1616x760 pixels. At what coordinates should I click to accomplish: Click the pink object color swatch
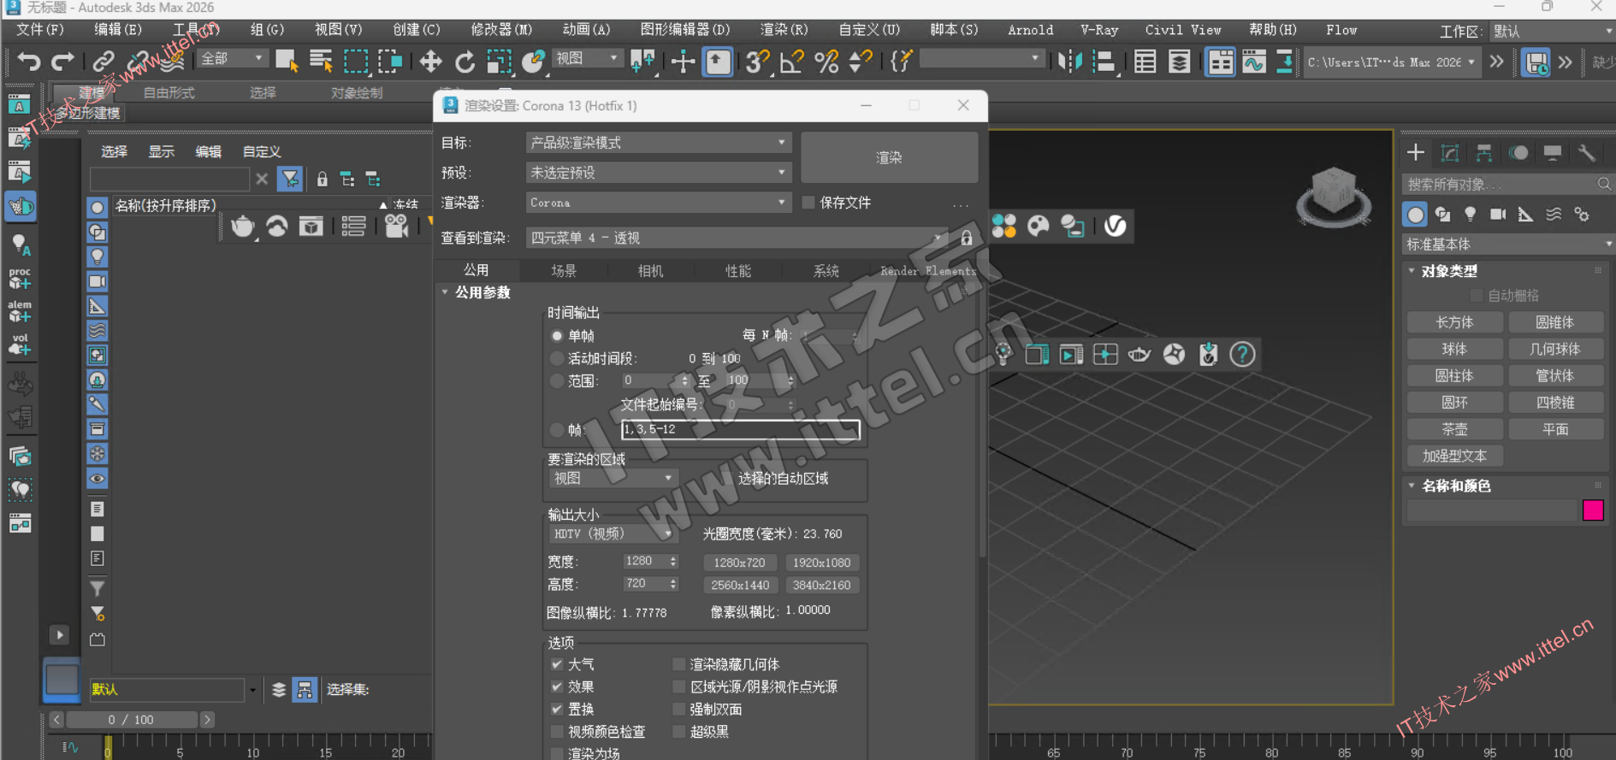[1593, 510]
